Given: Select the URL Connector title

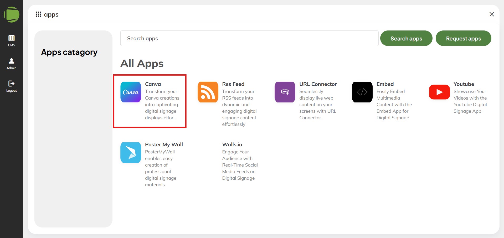Looking at the screenshot, I should point(318,84).
